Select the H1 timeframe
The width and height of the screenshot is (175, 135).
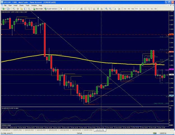[x=140, y=9]
